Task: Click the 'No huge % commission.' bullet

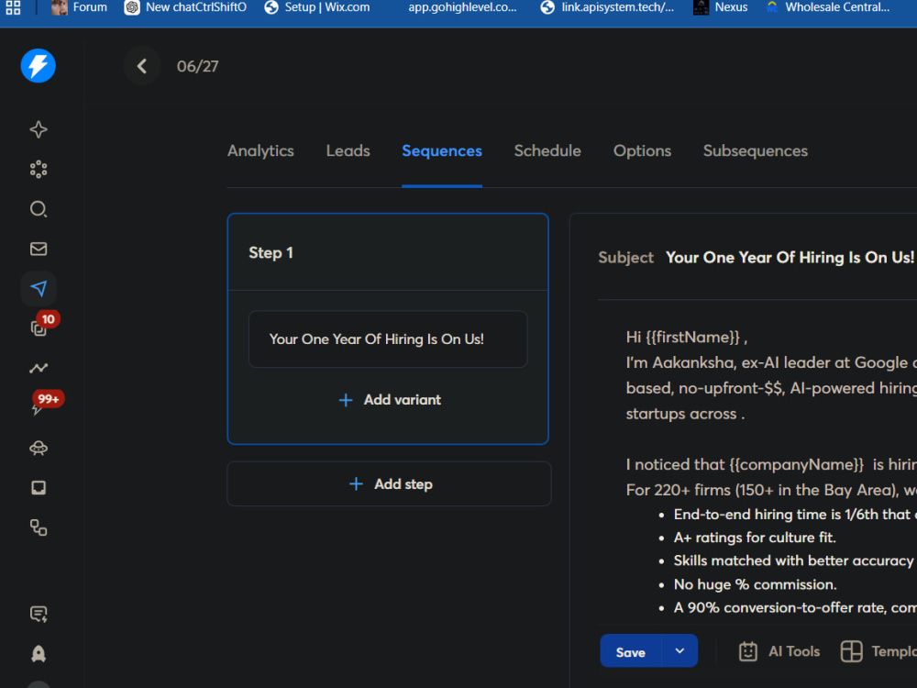Action: pos(755,583)
